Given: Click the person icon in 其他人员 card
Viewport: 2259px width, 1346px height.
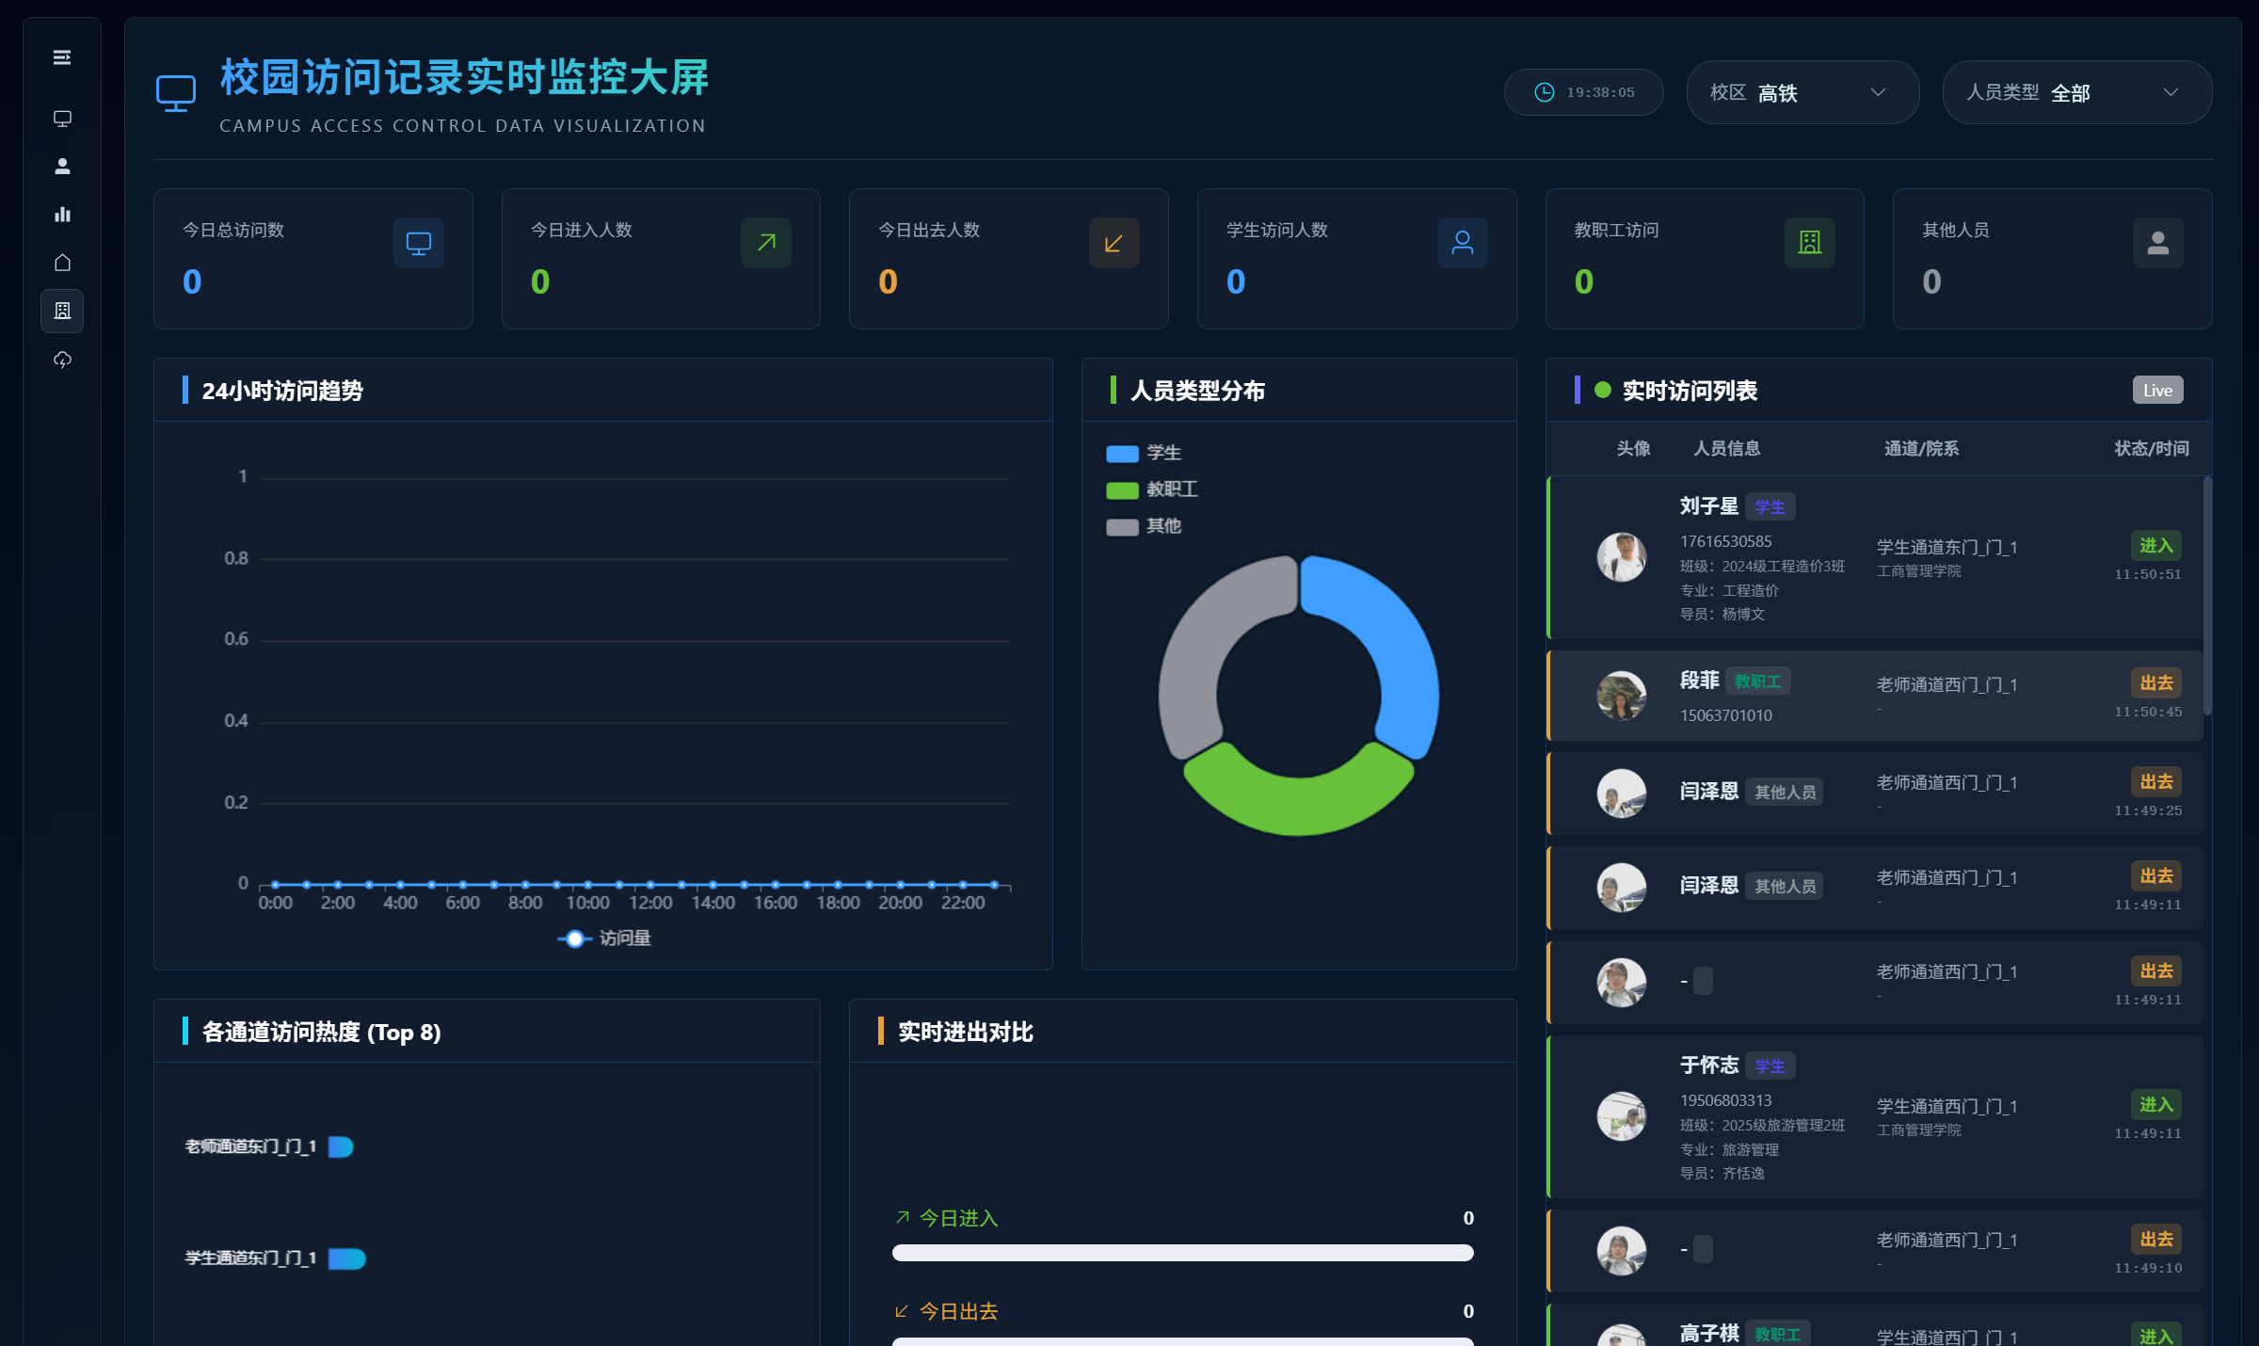Looking at the screenshot, I should (x=2158, y=243).
